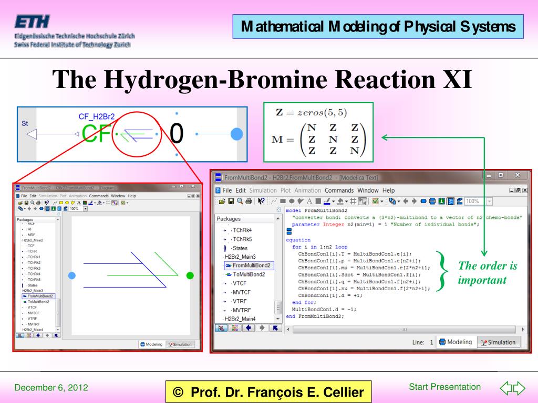Select line tool in Diagram window toolbar
Screen dimensions: 538x403
[x=55, y=203]
